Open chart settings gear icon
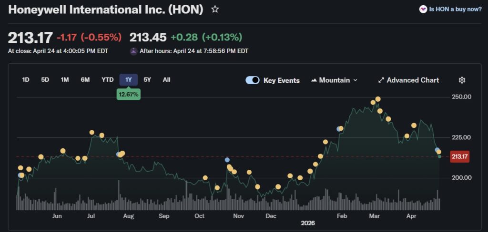Viewport: 488px width, 232px height. [462, 80]
